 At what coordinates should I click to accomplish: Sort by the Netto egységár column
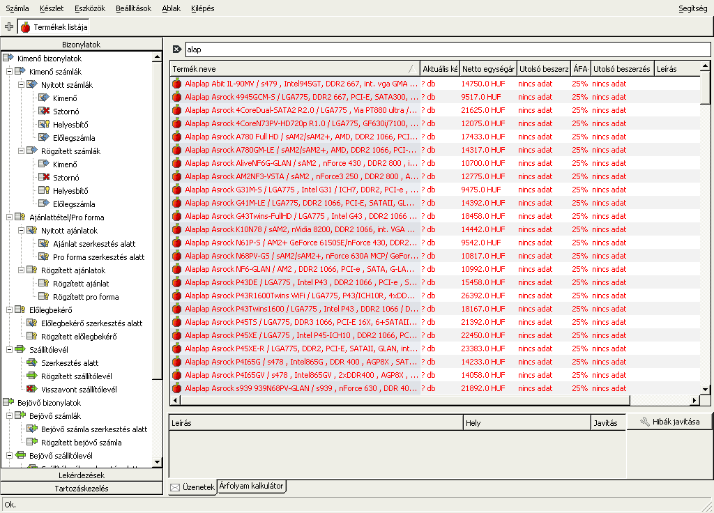(x=489, y=69)
